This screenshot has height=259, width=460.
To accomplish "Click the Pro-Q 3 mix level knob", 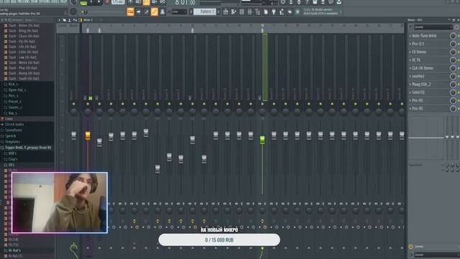I will coord(453,44).
